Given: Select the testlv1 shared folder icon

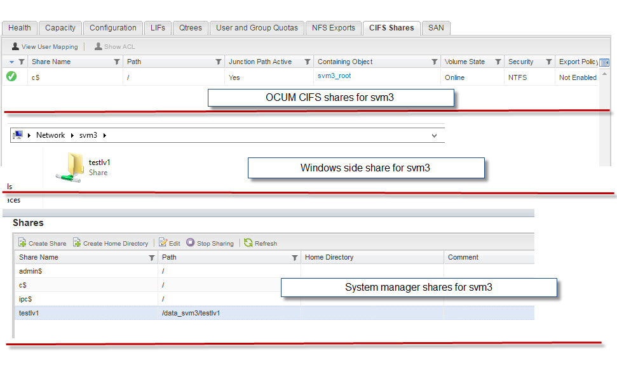Looking at the screenshot, I should point(70,168).
